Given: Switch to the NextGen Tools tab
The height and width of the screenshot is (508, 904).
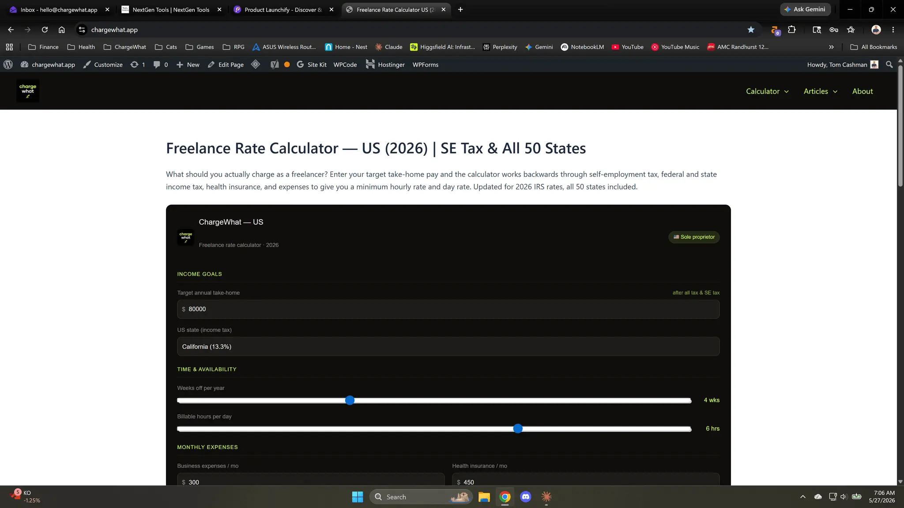Looking at the screenshot, I should click(171, 9).
